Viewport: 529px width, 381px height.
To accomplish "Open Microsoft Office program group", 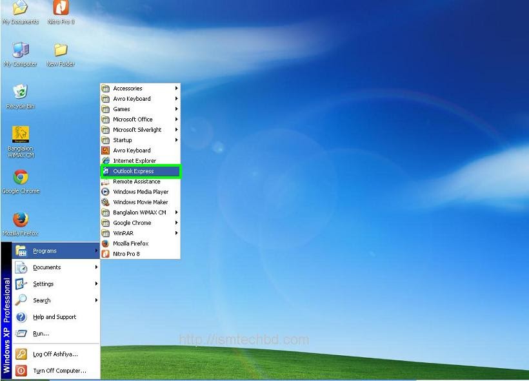I will 141,119.
